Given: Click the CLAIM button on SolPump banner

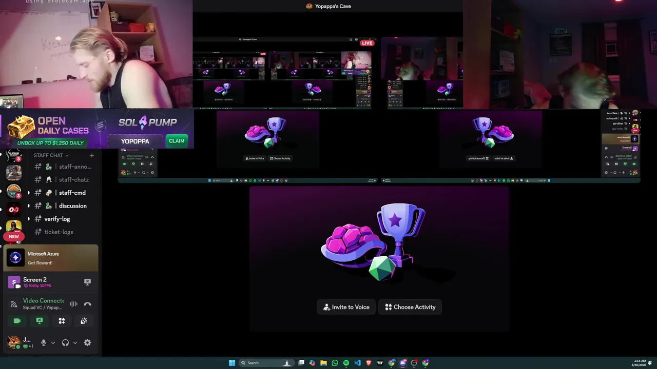Looking at the screenshot, I should [177, 141].
